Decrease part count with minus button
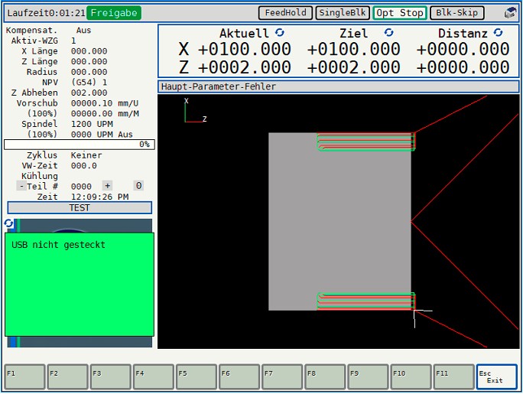 (21, 186)
